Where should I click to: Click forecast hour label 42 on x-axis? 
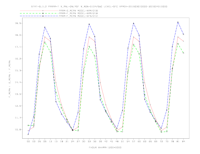coord(106,141)
